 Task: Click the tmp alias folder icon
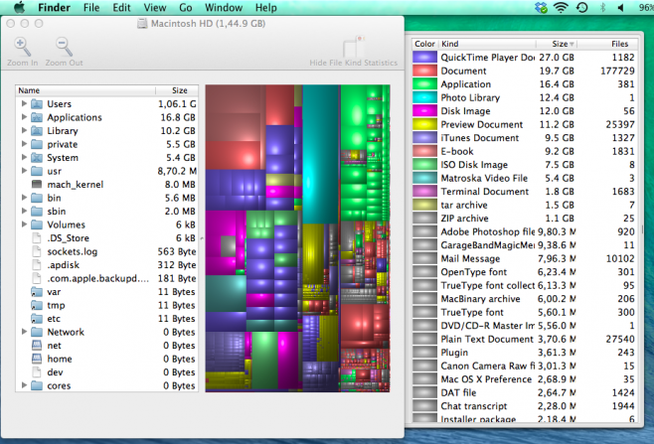37,305
